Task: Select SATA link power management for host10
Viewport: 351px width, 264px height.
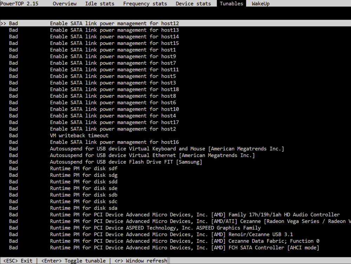Action: (114, 109)
